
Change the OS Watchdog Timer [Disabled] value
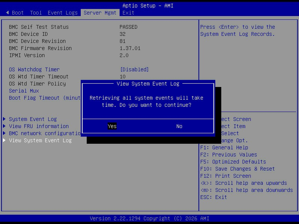pyautogui.click(x=135, y=69)
